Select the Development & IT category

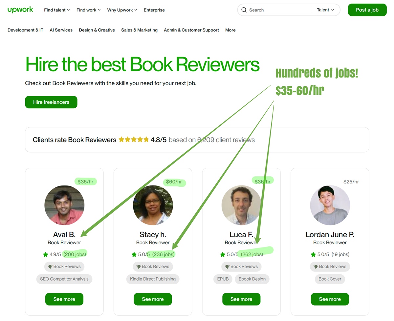25,30
